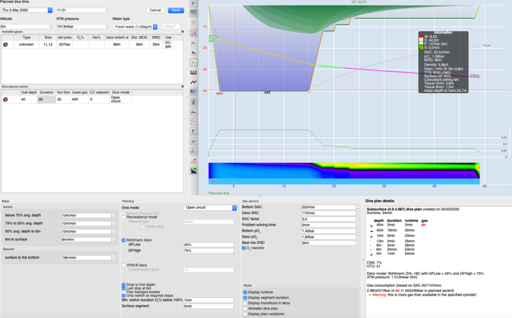Viewport: 512px width, 318px height.
Task: Open the Water type dropdown
Action: [x=134, y=26]
